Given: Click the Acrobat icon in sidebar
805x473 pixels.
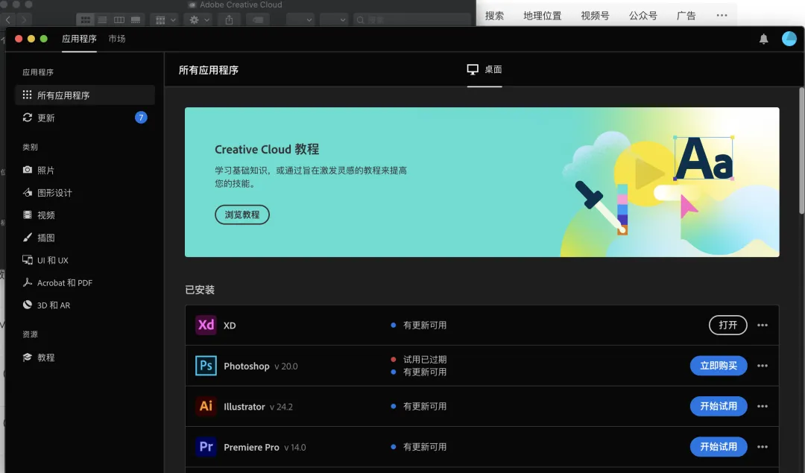Looking at the screenshot, I should 28,282.
